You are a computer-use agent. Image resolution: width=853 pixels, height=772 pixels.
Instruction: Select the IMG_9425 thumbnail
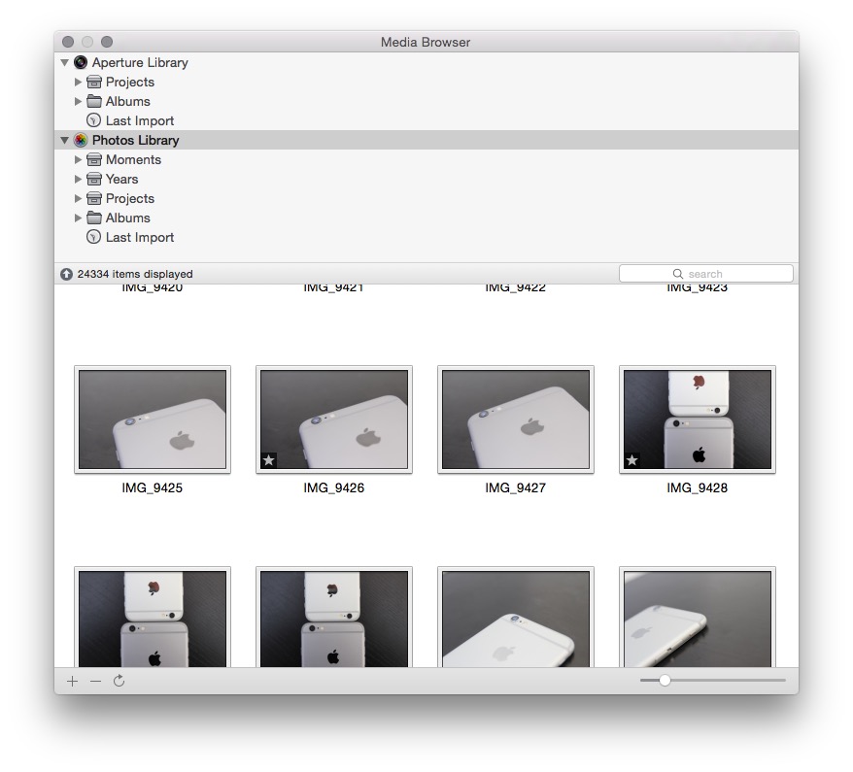coord(153,420)
